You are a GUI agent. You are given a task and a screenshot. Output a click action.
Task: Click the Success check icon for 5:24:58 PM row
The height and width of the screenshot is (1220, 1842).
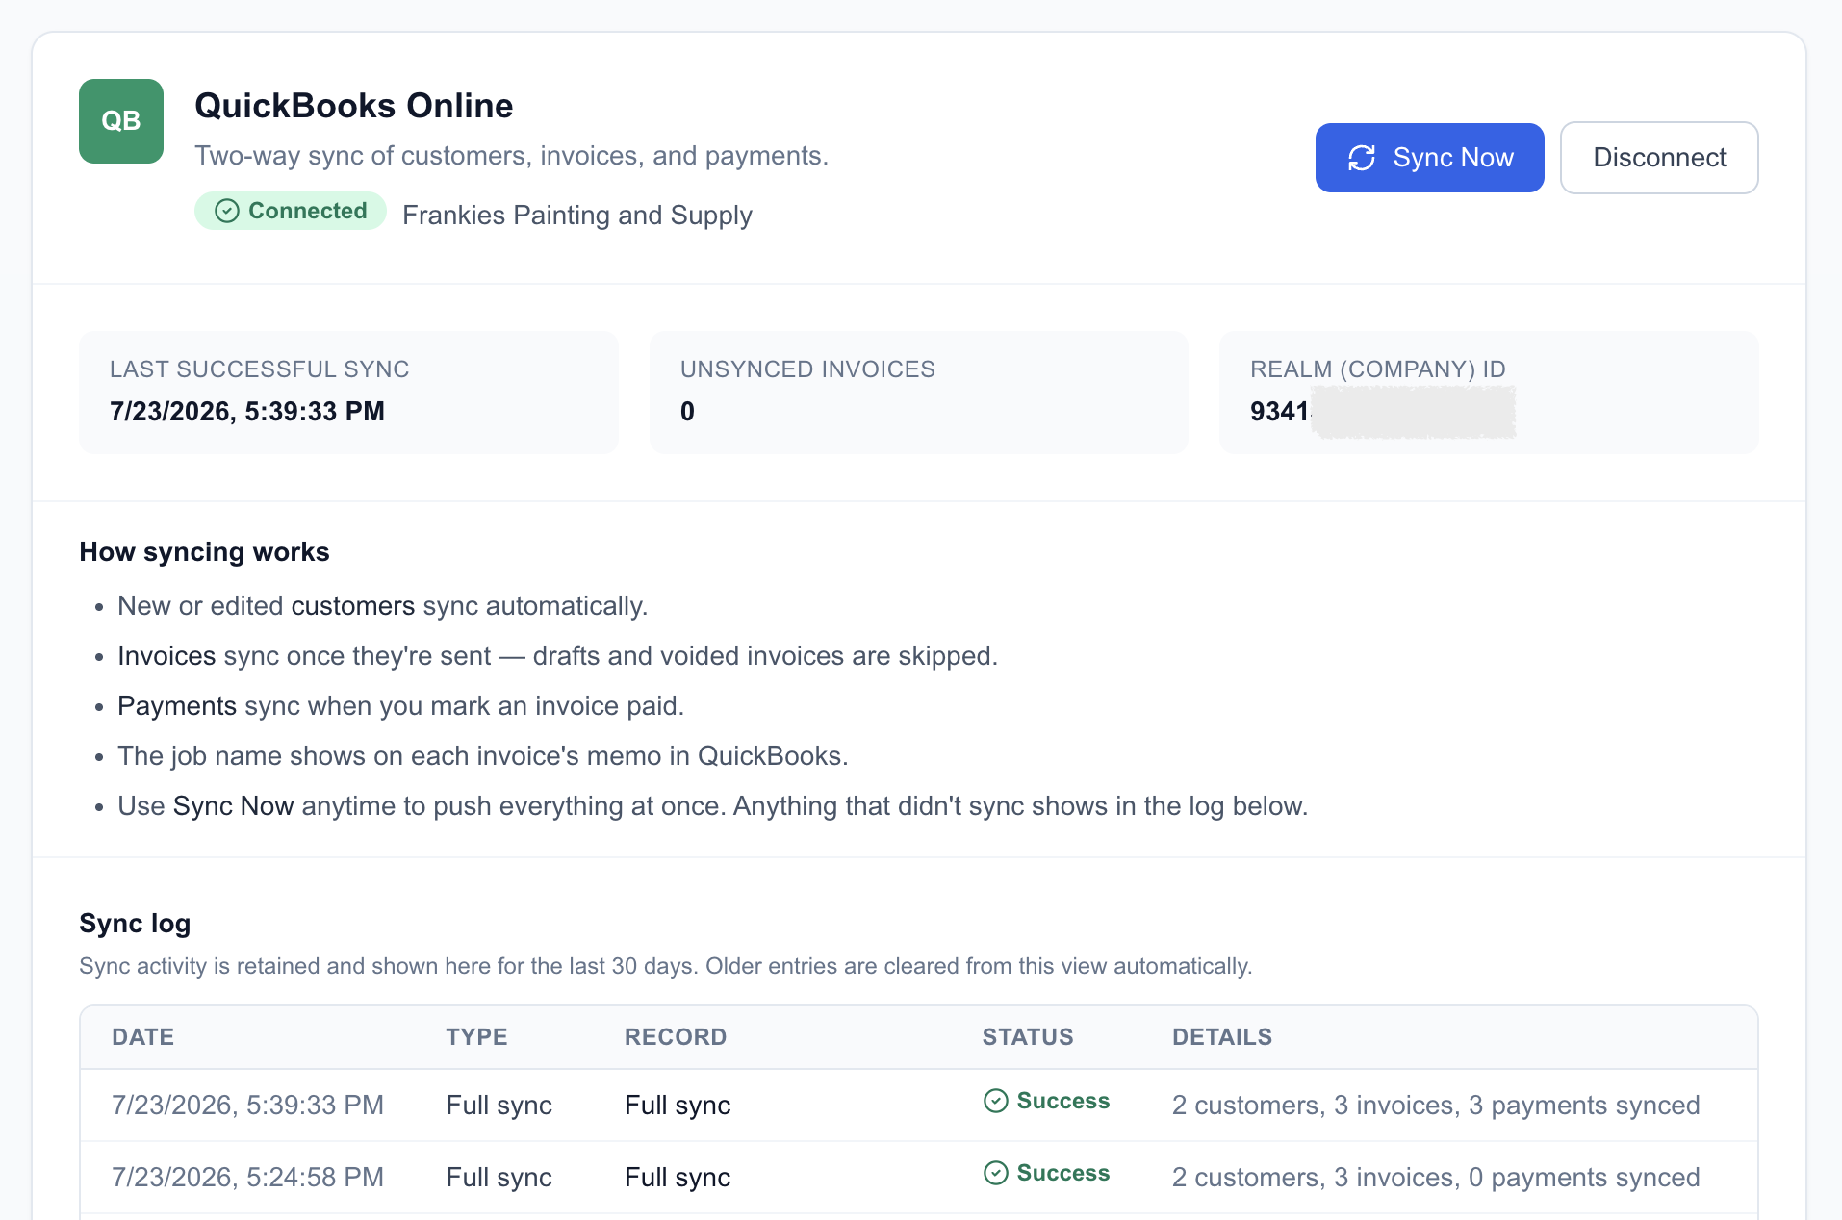click(996, 1173)
